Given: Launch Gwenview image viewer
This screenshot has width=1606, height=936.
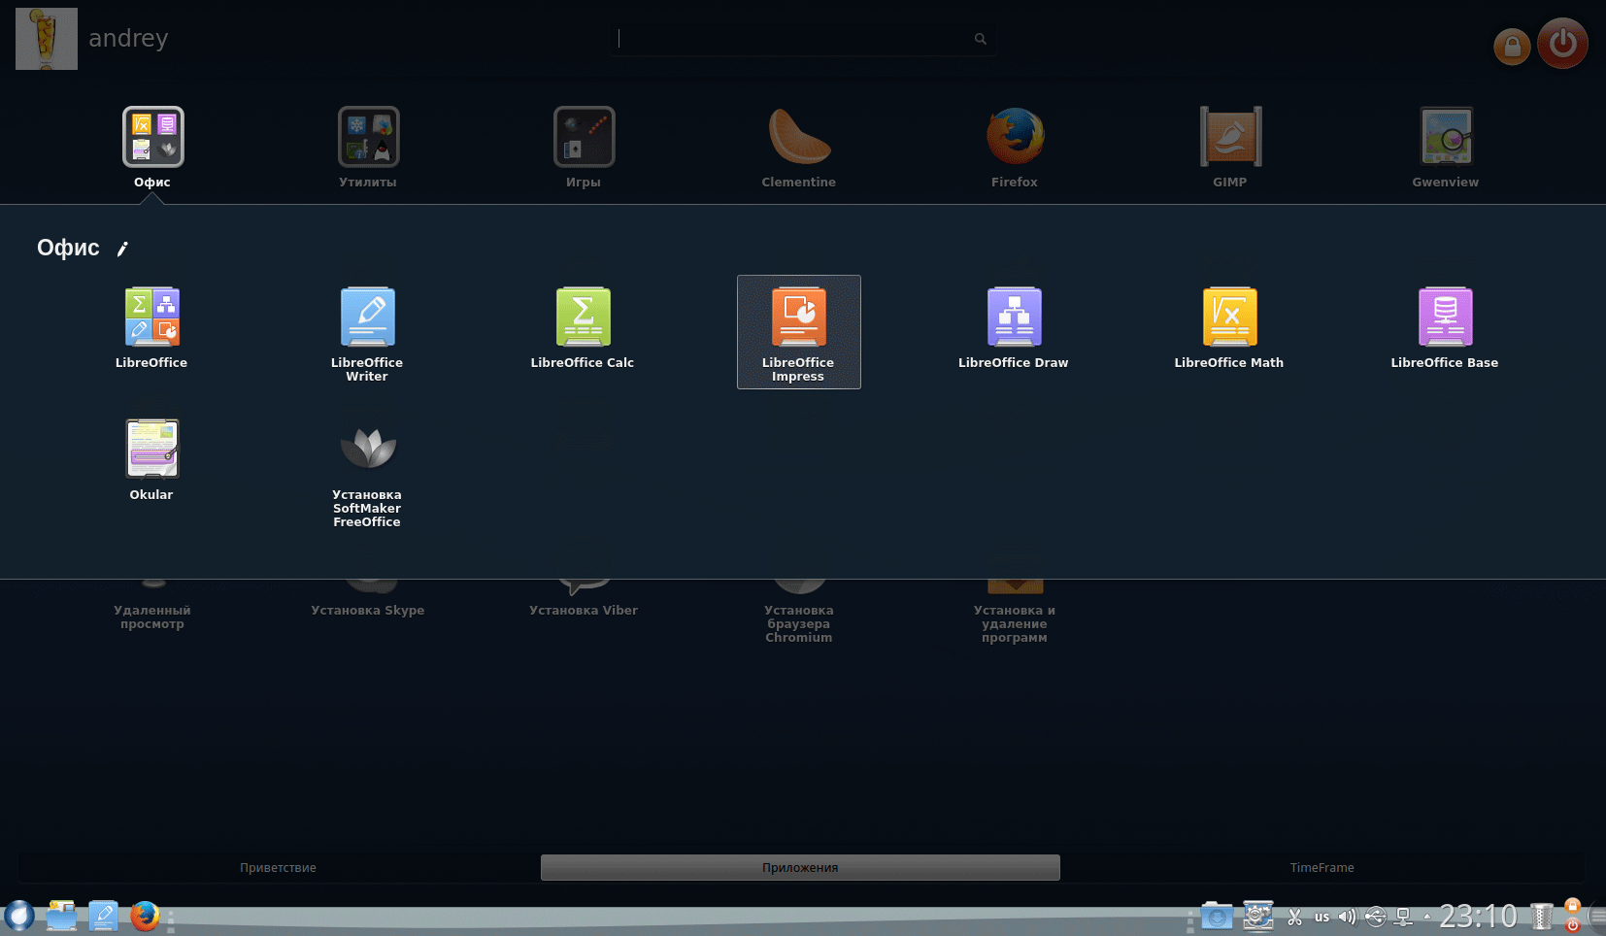Looking at the screenshot, I should [x=1446, y=137].
